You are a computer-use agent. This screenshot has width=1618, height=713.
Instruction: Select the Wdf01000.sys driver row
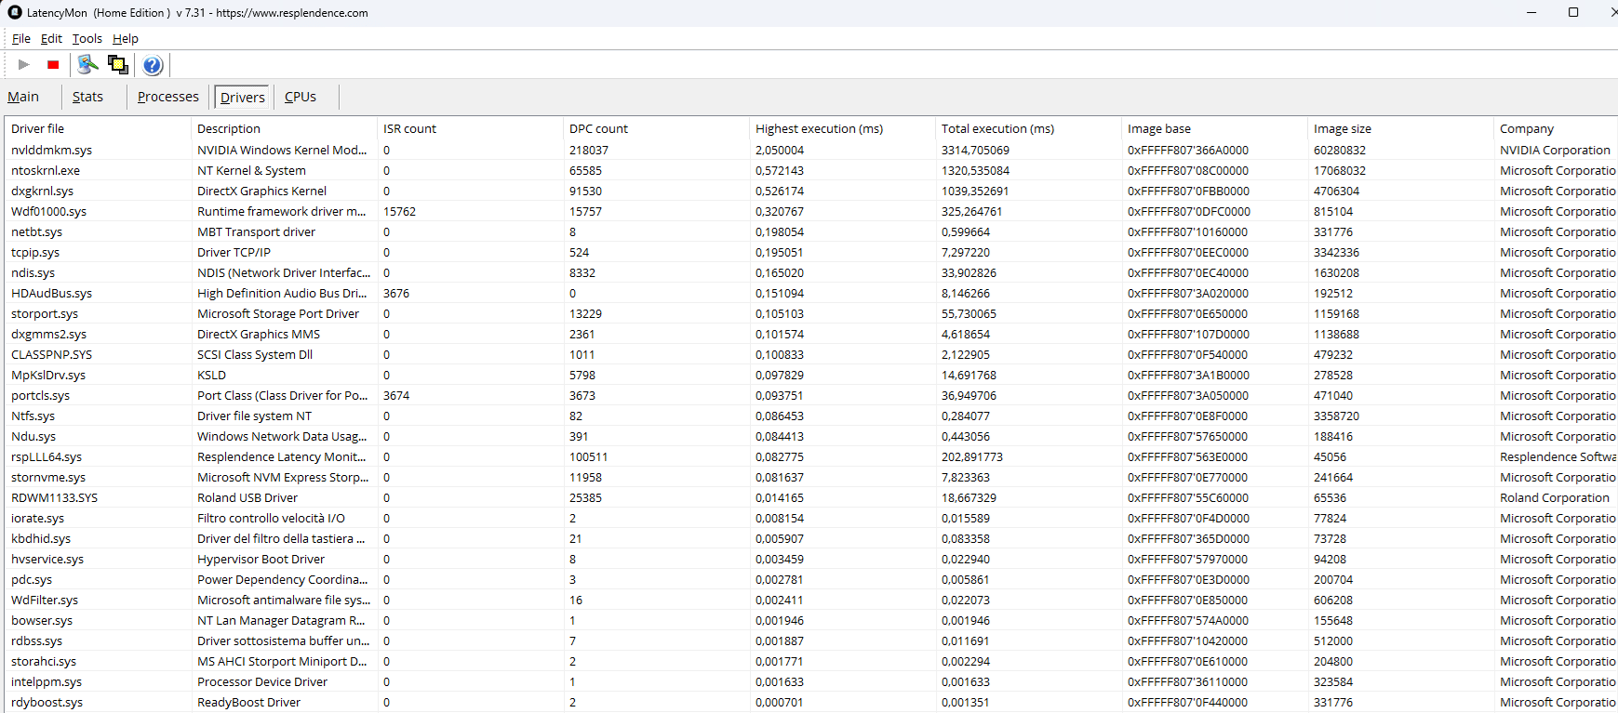pyautogui.click(x=811, y=211)
